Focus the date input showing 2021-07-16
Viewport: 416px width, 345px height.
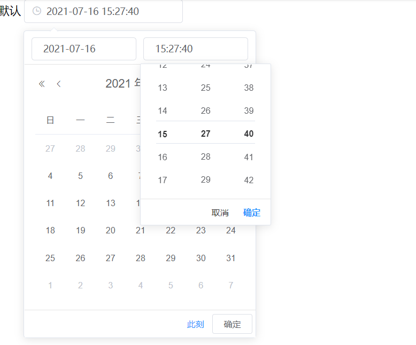pyautogui.click(x=84, y=49)
